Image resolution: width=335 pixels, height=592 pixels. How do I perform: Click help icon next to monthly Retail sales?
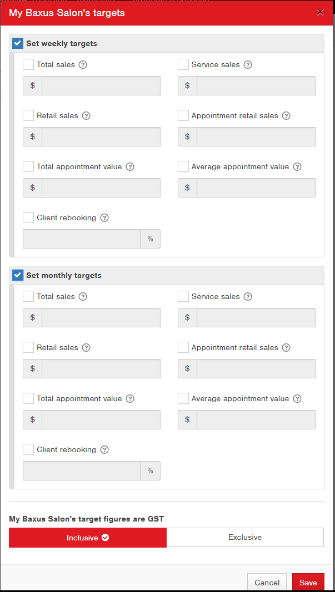click(86, 347)
